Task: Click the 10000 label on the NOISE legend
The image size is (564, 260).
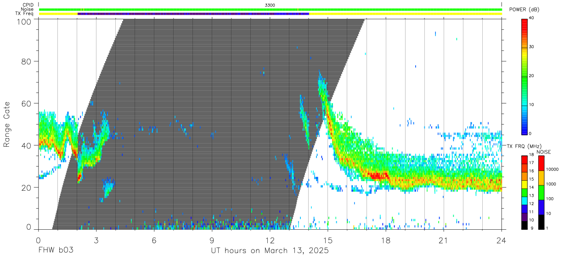Action: point(552,169)
